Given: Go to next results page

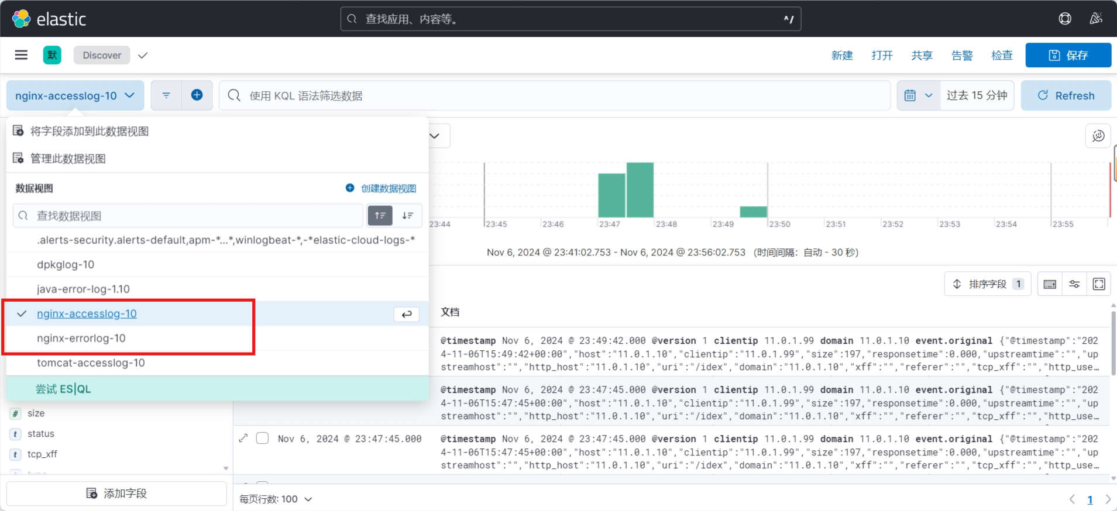Looking at the screenshot, I should [1107, 499].
